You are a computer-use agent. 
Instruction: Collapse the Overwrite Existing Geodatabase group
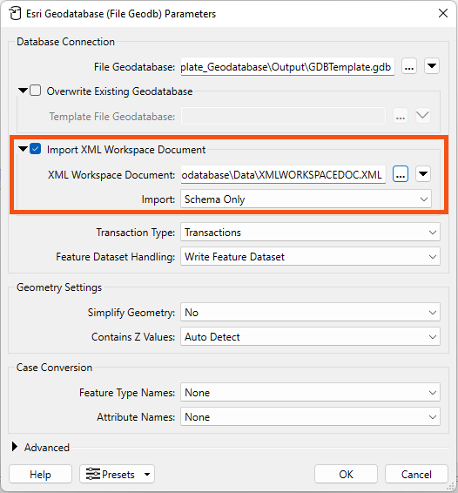[x=23, y=91]
